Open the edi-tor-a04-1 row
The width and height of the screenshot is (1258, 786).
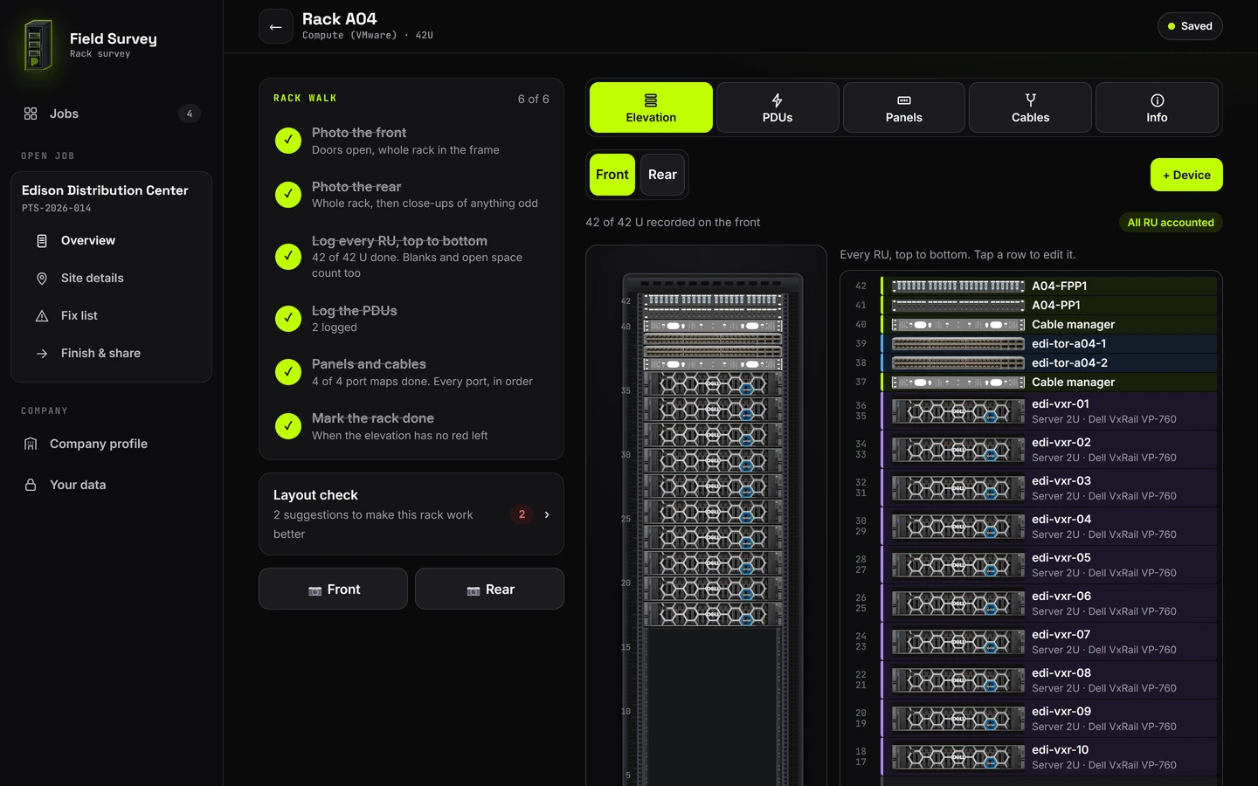pyautogui.click(x=1048, y=343)
